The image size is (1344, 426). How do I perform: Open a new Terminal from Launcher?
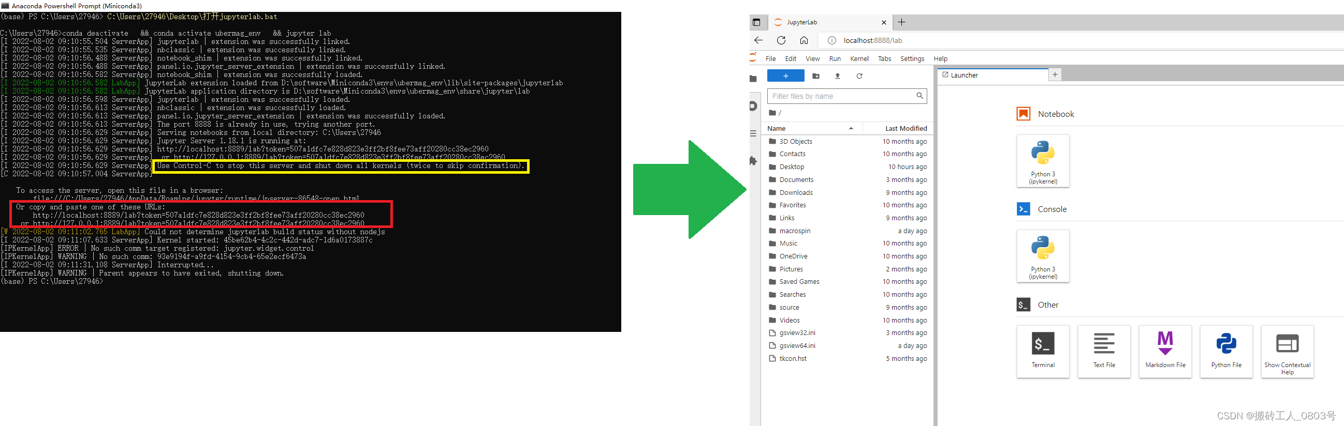[x=1043, y=352]
